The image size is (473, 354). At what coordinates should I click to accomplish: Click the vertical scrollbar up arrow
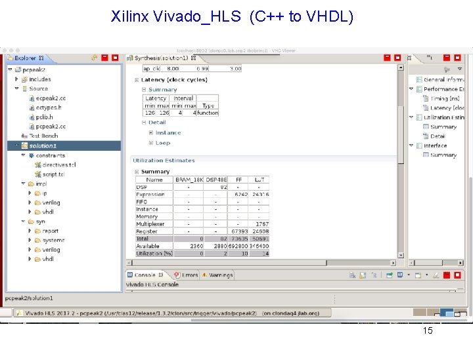tap(401, 68)
